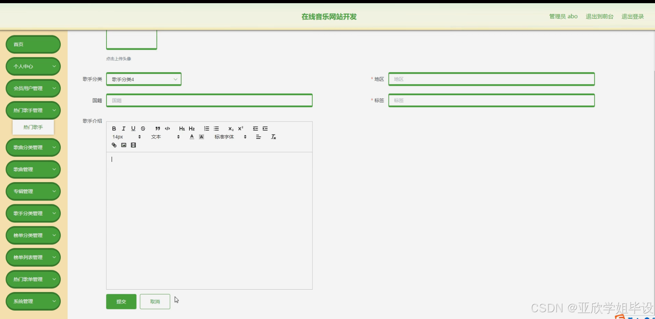Insert an image in editor

124,145
